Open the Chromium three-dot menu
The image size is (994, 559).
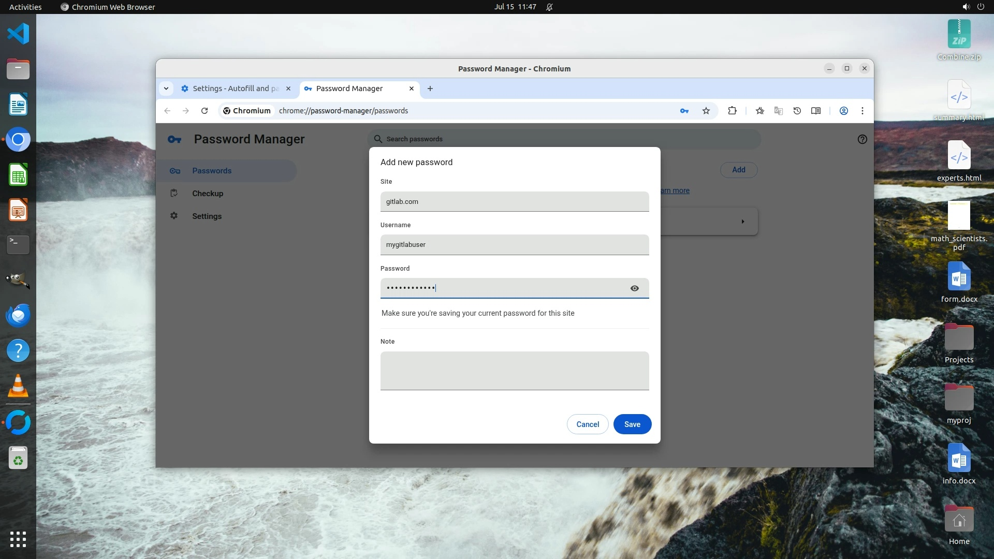point(862,111)
